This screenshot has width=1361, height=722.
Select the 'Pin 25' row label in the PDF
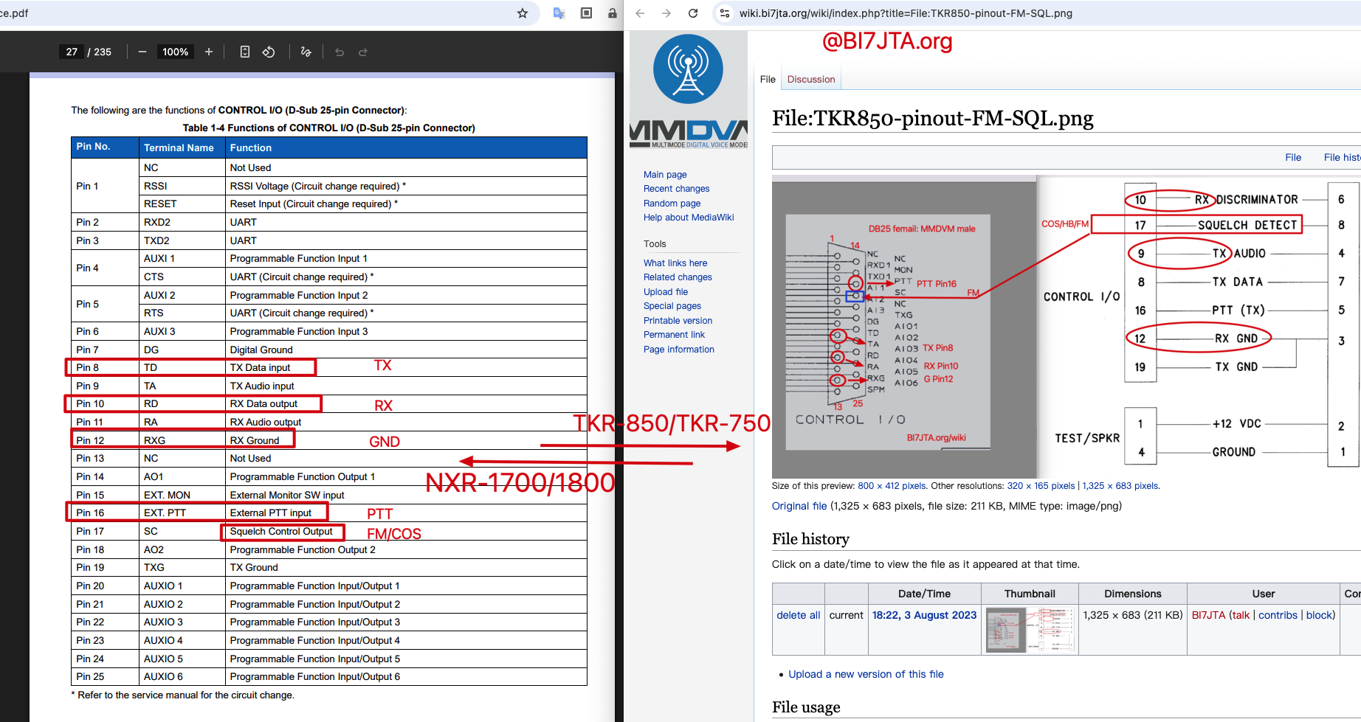pyautogui.click(x=90, y=676)
